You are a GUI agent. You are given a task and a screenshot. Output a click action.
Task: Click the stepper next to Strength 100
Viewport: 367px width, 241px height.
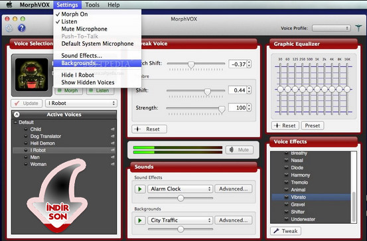point(249,108)
